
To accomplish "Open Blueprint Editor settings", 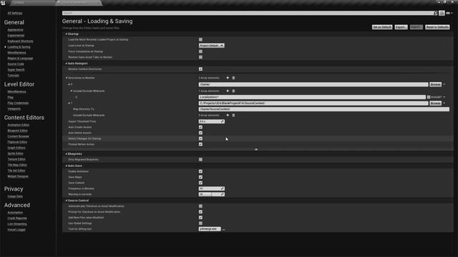I will coord(17,131).
